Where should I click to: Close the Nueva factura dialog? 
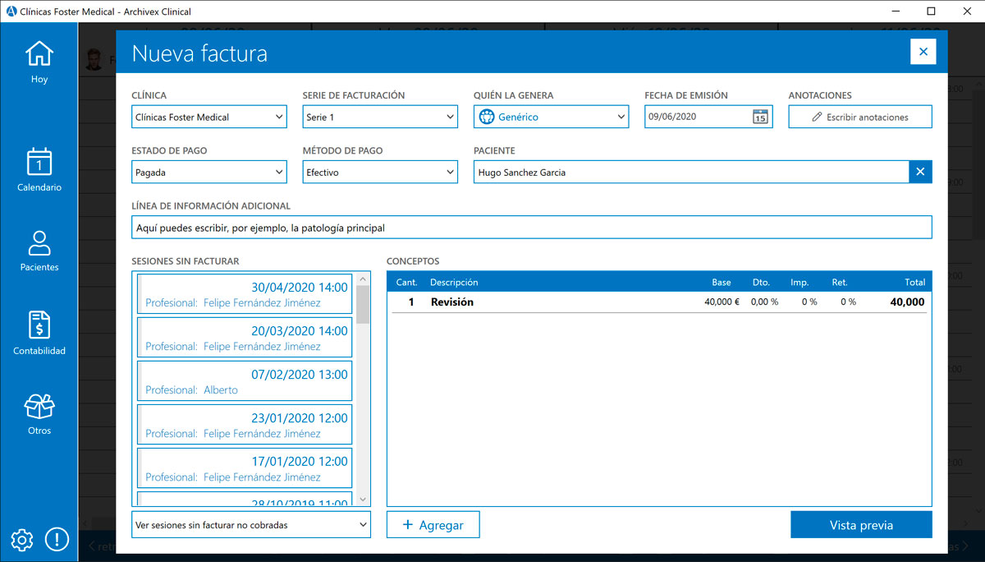click(923, 52)
